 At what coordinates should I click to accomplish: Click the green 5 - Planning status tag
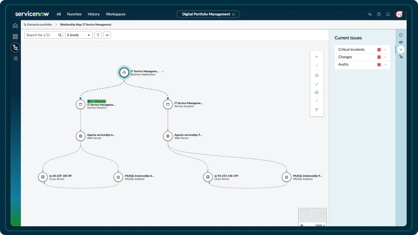point(97,101)
